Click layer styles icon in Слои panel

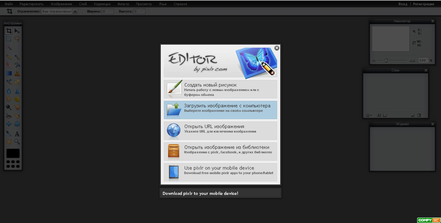[385, 115]
